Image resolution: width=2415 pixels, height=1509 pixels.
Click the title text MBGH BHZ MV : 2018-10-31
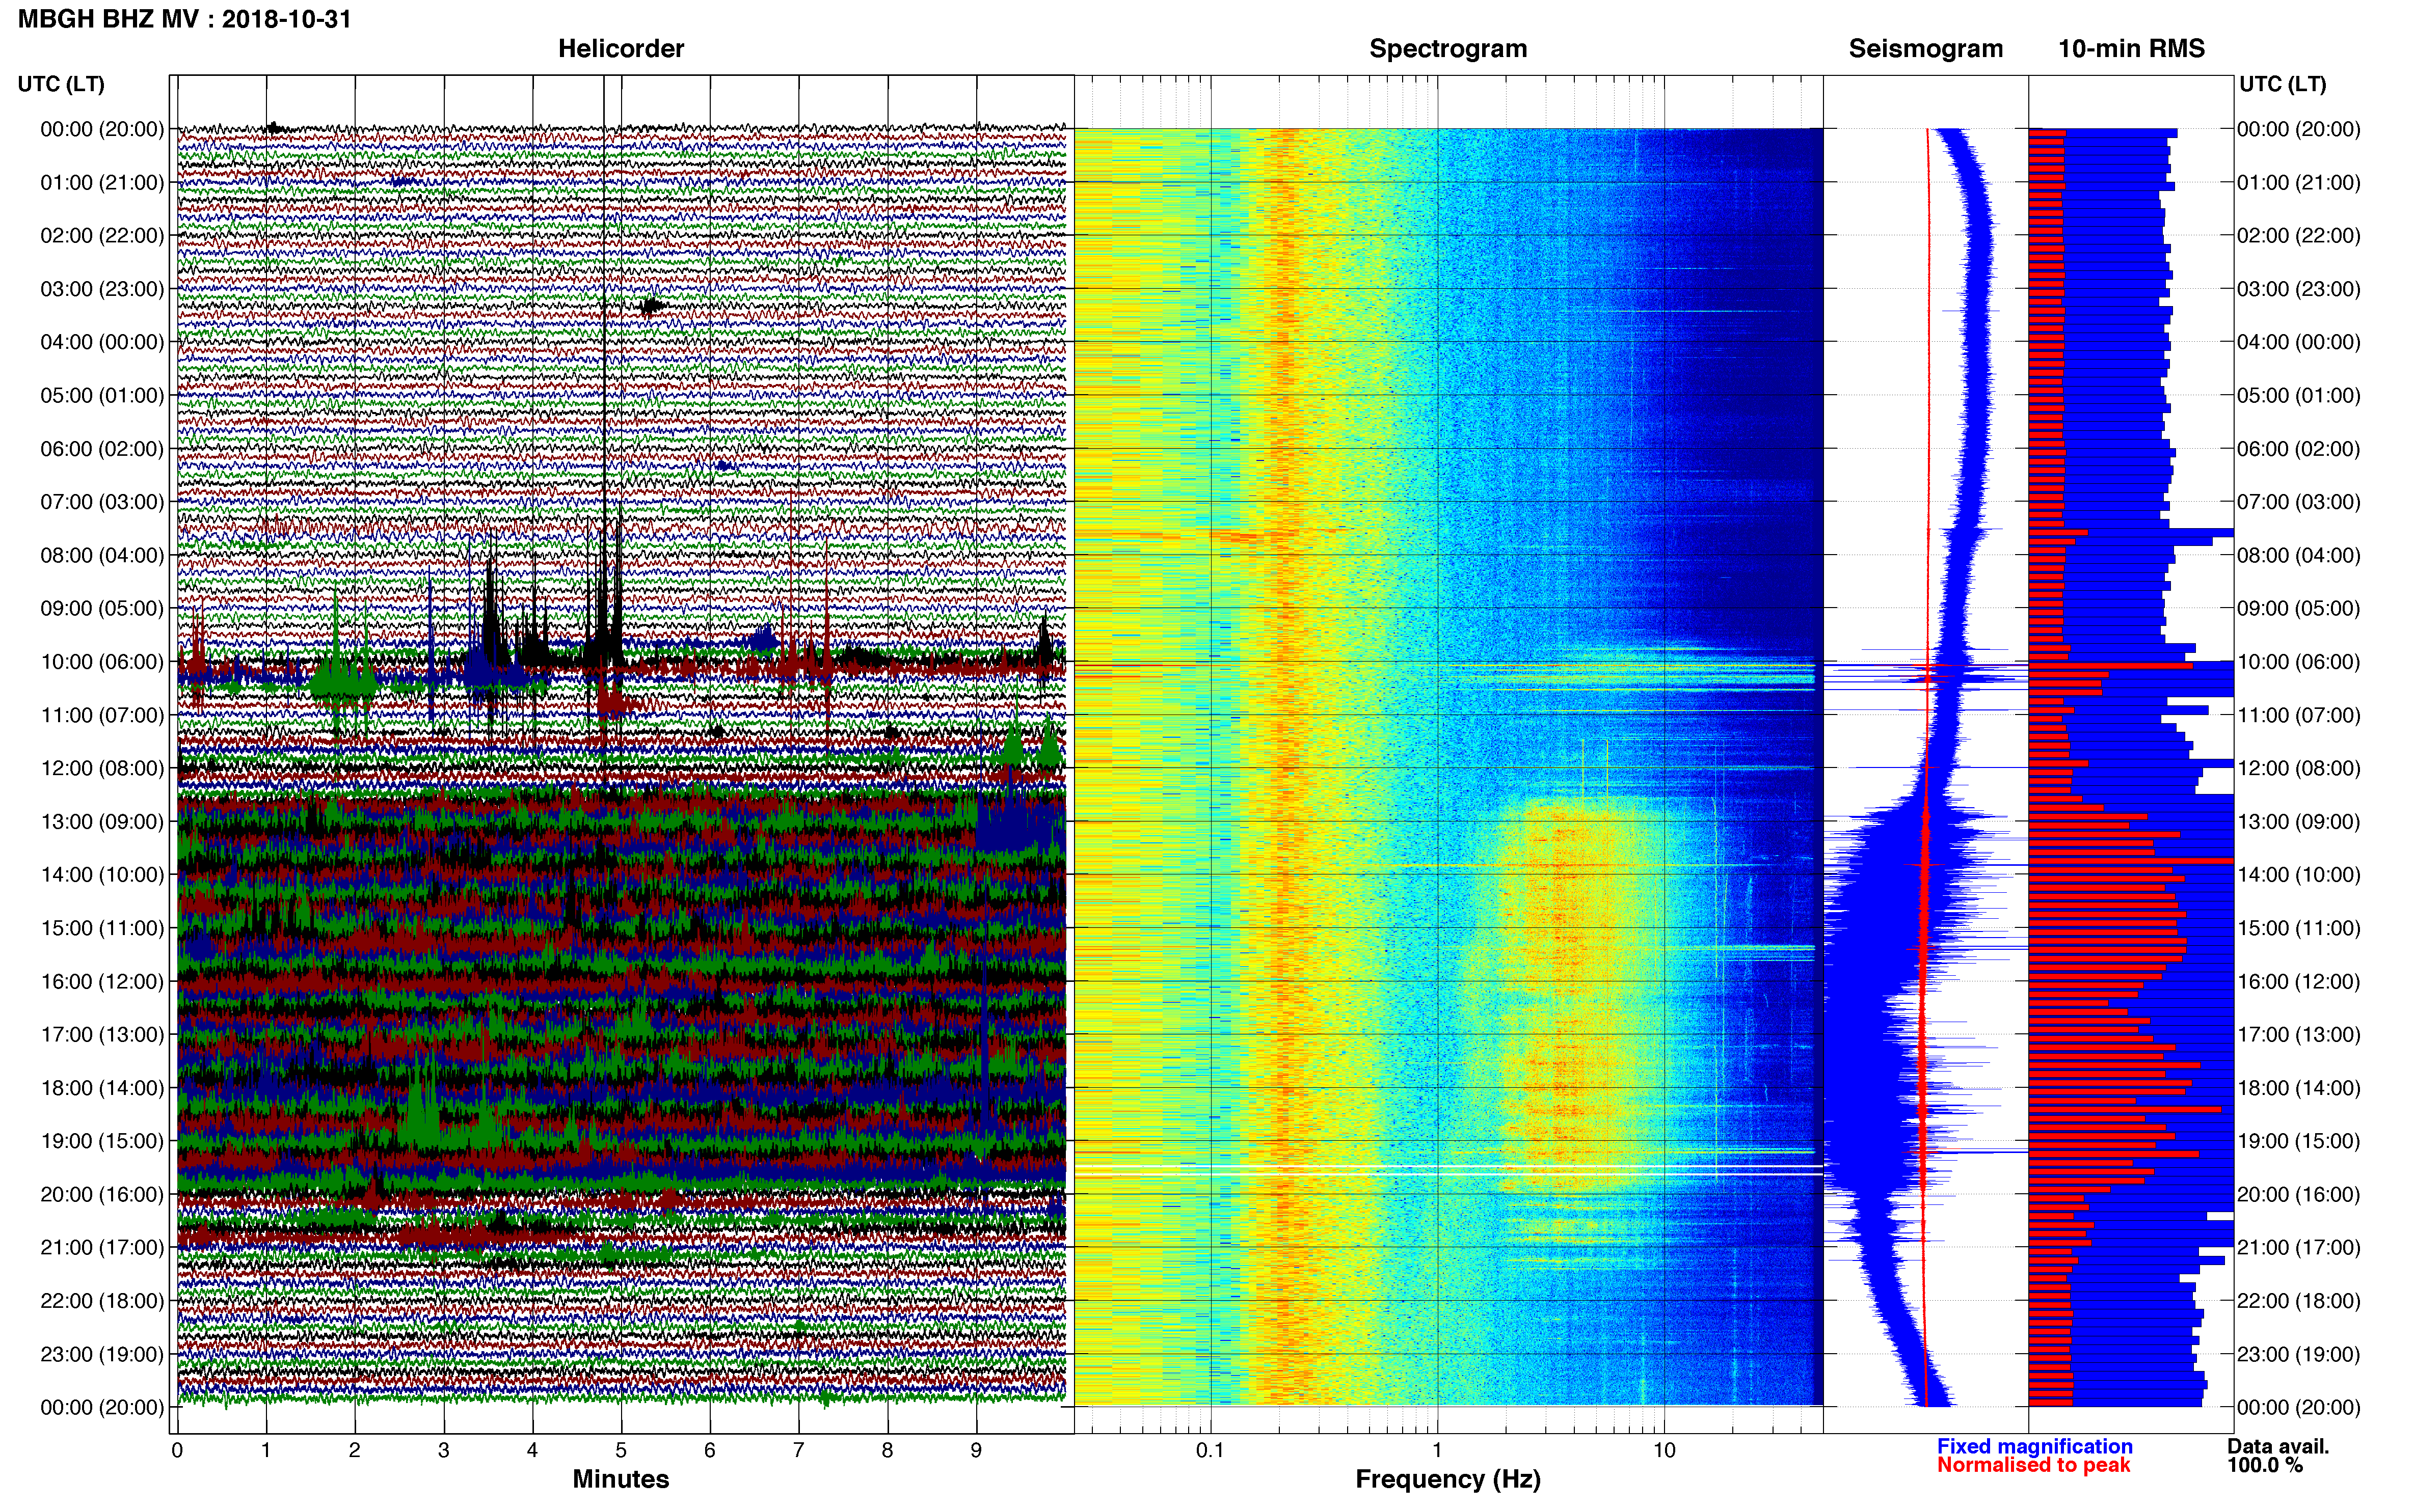pyautogui.click(x=185, y=19)
